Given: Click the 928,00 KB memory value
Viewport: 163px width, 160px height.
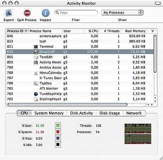Looking at the screenshot, I should pos(137,36).
